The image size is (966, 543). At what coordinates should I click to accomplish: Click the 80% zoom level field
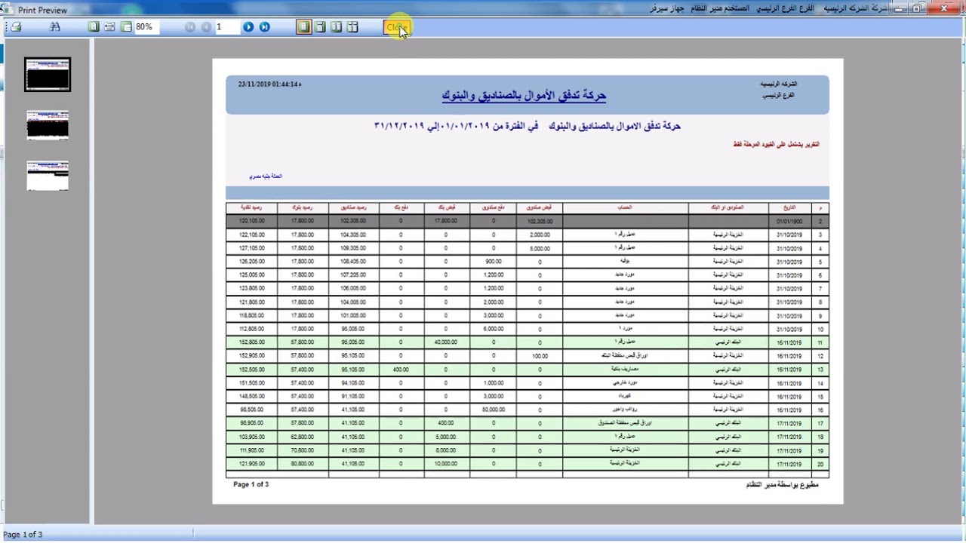(x=147, y=27)
